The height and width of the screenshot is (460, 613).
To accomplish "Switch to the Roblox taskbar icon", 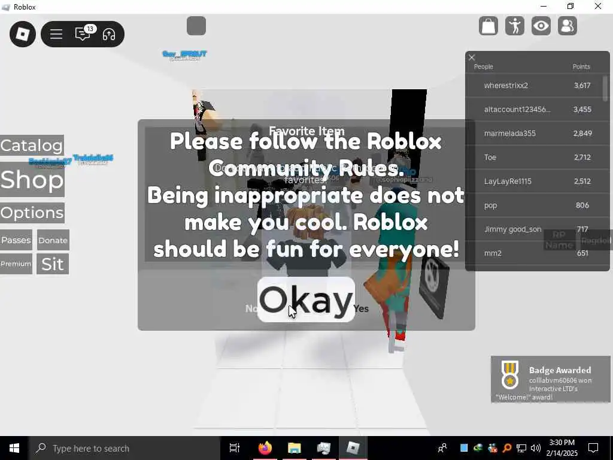I will coord(353,448).
